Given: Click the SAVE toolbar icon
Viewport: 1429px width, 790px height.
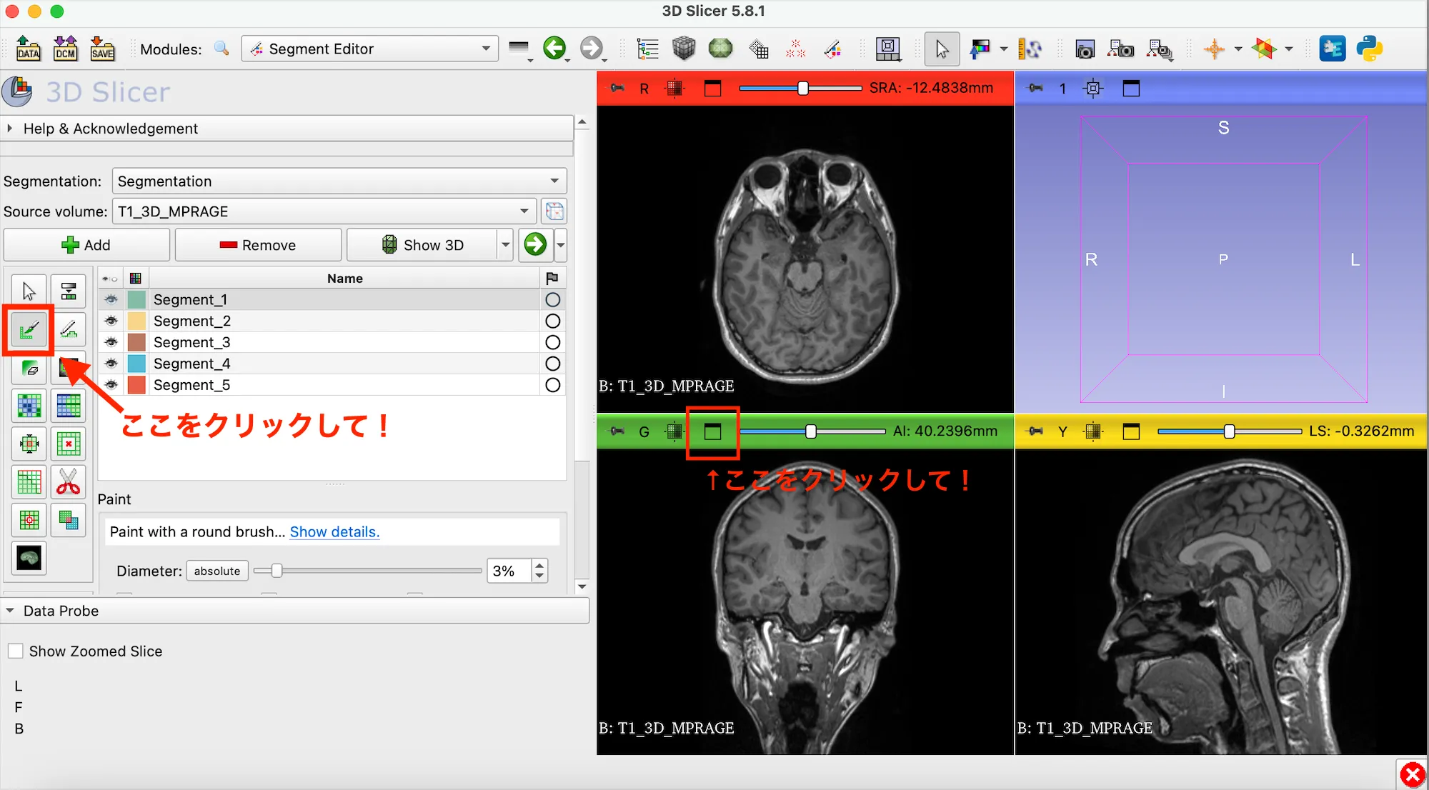Looking at the screenshot, I should (101, 48).
